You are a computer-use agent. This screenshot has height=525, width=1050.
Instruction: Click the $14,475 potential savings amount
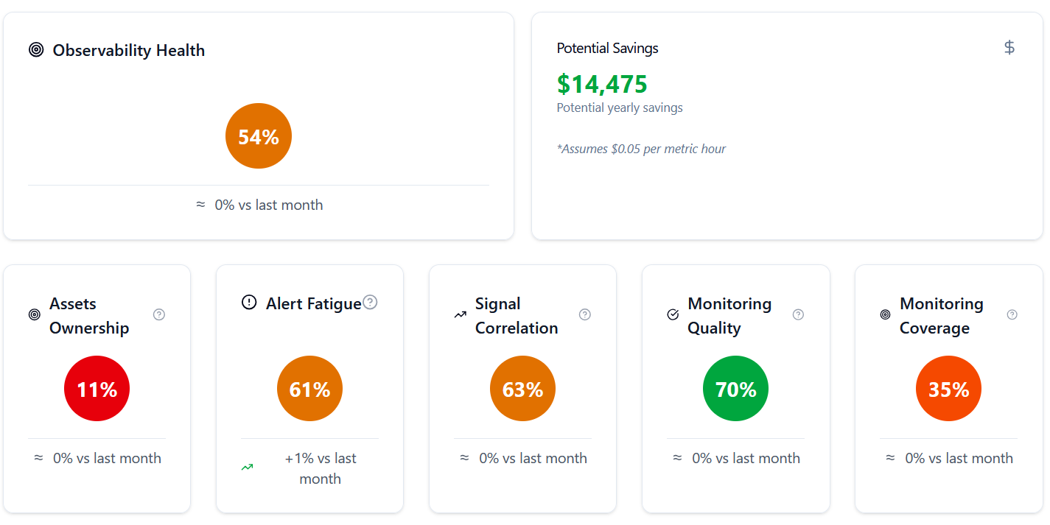[602, 85]
